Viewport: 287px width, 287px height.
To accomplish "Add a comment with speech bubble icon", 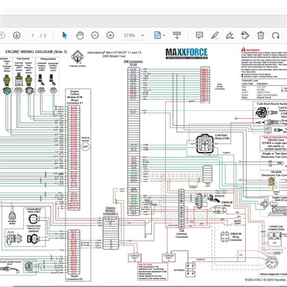I will (x=199, y=35).
